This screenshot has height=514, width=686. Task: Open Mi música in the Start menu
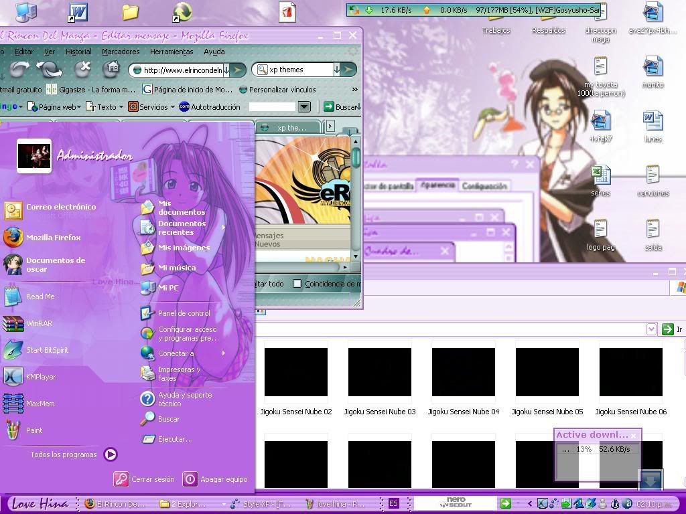(169, 268)
